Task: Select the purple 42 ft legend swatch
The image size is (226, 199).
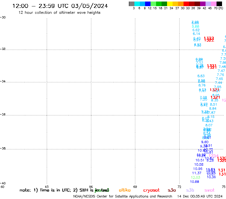Action: (x=203, y=4)
